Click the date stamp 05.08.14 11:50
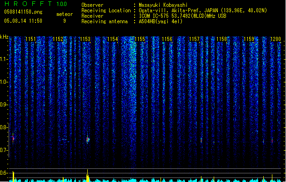 pyautogui.click(x=23, y=21)
